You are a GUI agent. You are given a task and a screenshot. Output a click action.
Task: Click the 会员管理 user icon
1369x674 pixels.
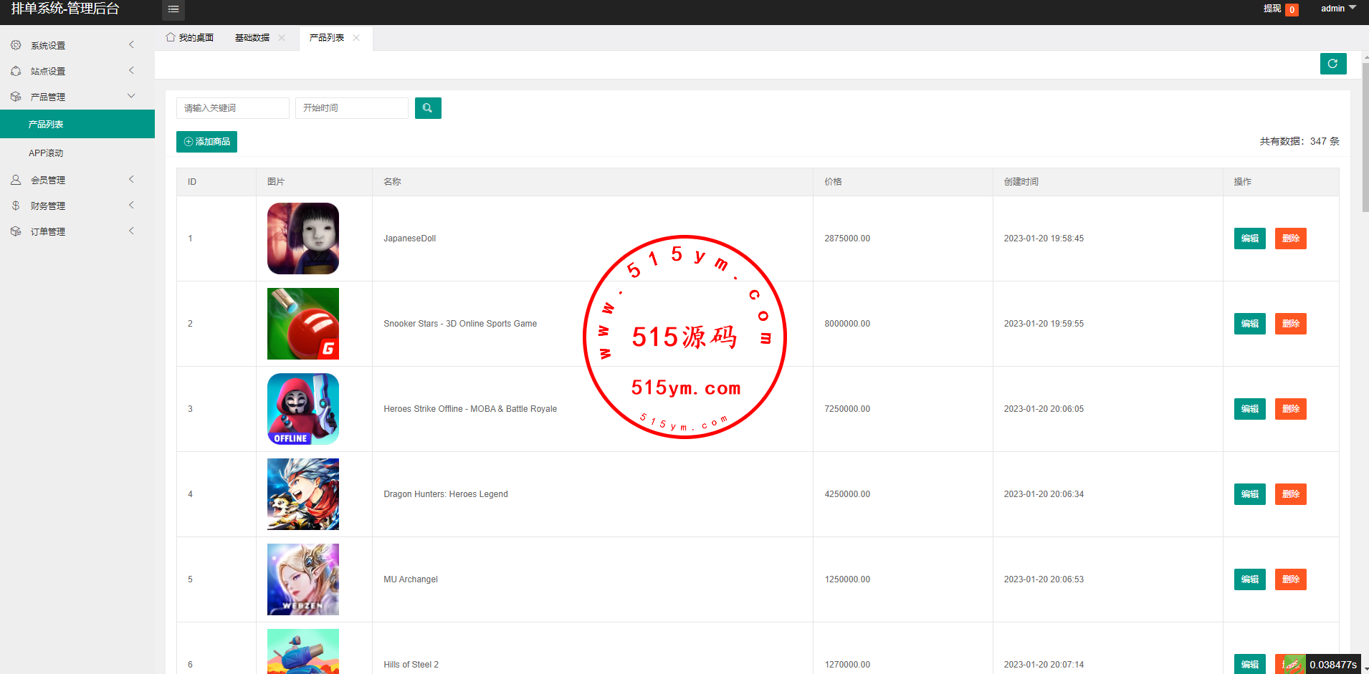[16, 180]
